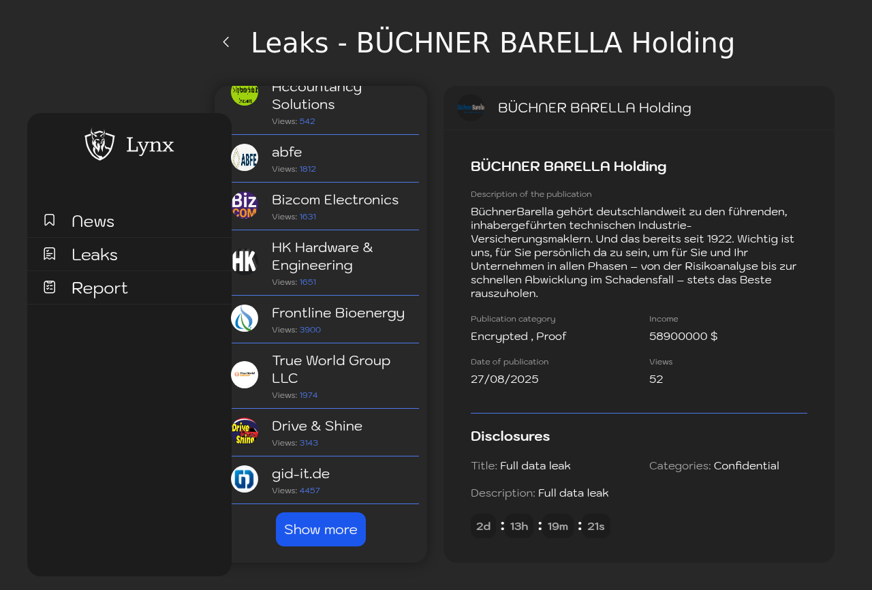Click the detail panel header company name
The height and width of the screenshot is (590, 872).
tap(595, 108)
